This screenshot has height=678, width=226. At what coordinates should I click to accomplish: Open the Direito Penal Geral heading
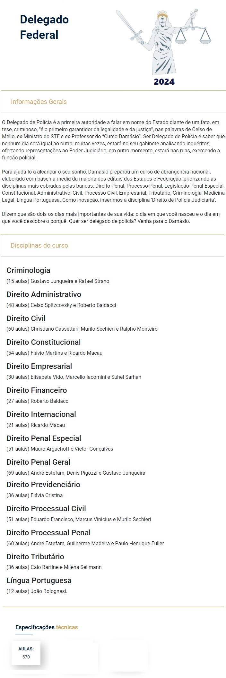pos(38,462)
